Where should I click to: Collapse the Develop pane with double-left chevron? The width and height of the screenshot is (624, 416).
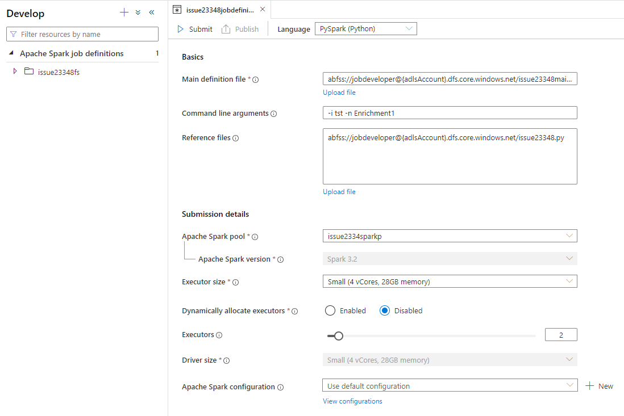151,12
